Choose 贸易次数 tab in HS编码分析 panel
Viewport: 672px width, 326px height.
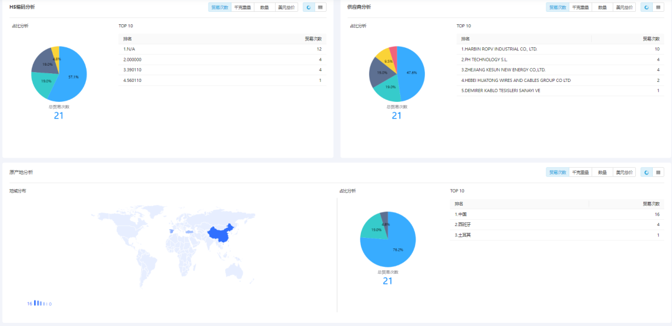click(220, 7)
